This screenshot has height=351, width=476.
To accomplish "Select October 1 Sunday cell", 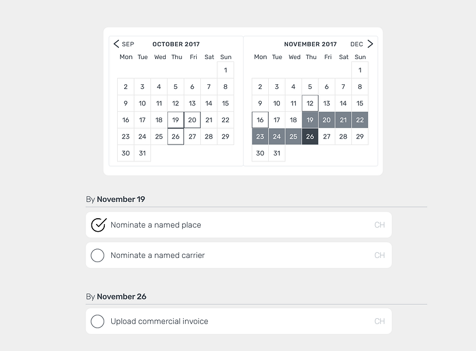I will 225,70.
